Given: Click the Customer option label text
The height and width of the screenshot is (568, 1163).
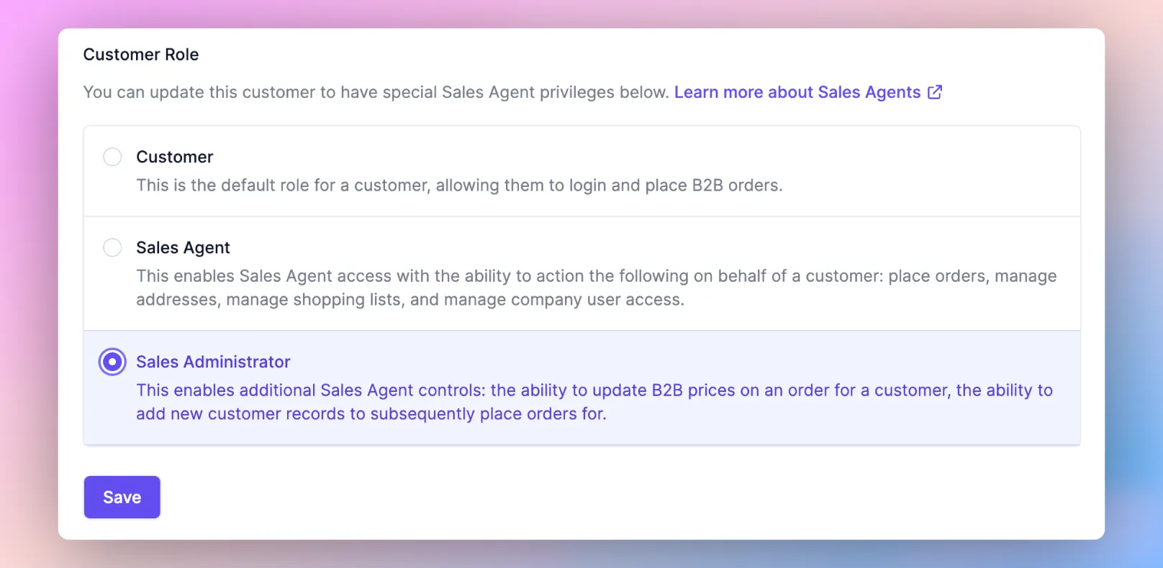Looking at the screenshot, I should coord(175,157).
